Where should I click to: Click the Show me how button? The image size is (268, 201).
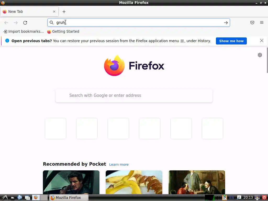tap(231, 41)
